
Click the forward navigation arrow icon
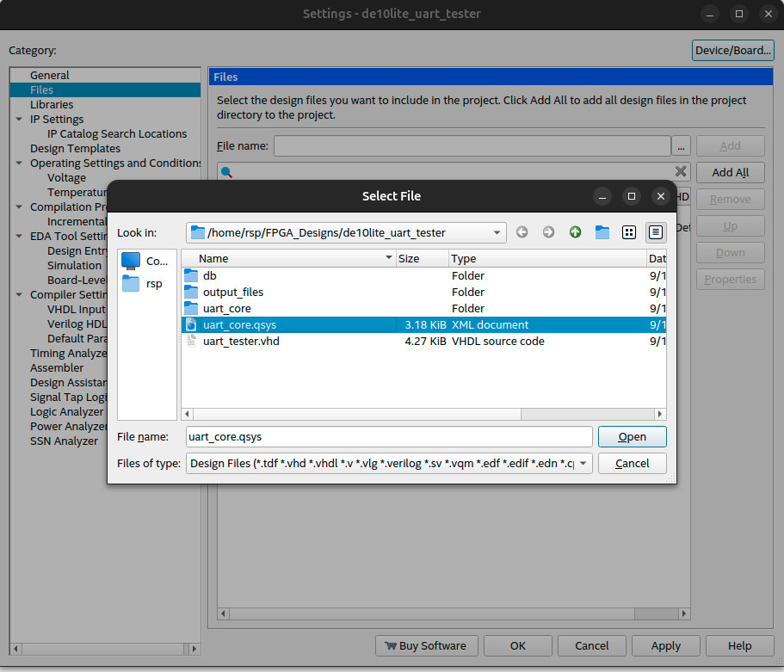[548, 232]
